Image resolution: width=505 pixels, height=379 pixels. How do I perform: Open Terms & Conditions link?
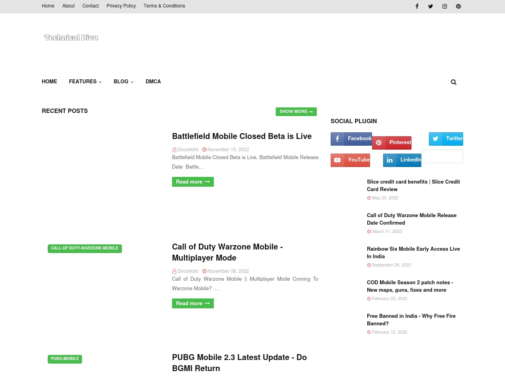164,6
